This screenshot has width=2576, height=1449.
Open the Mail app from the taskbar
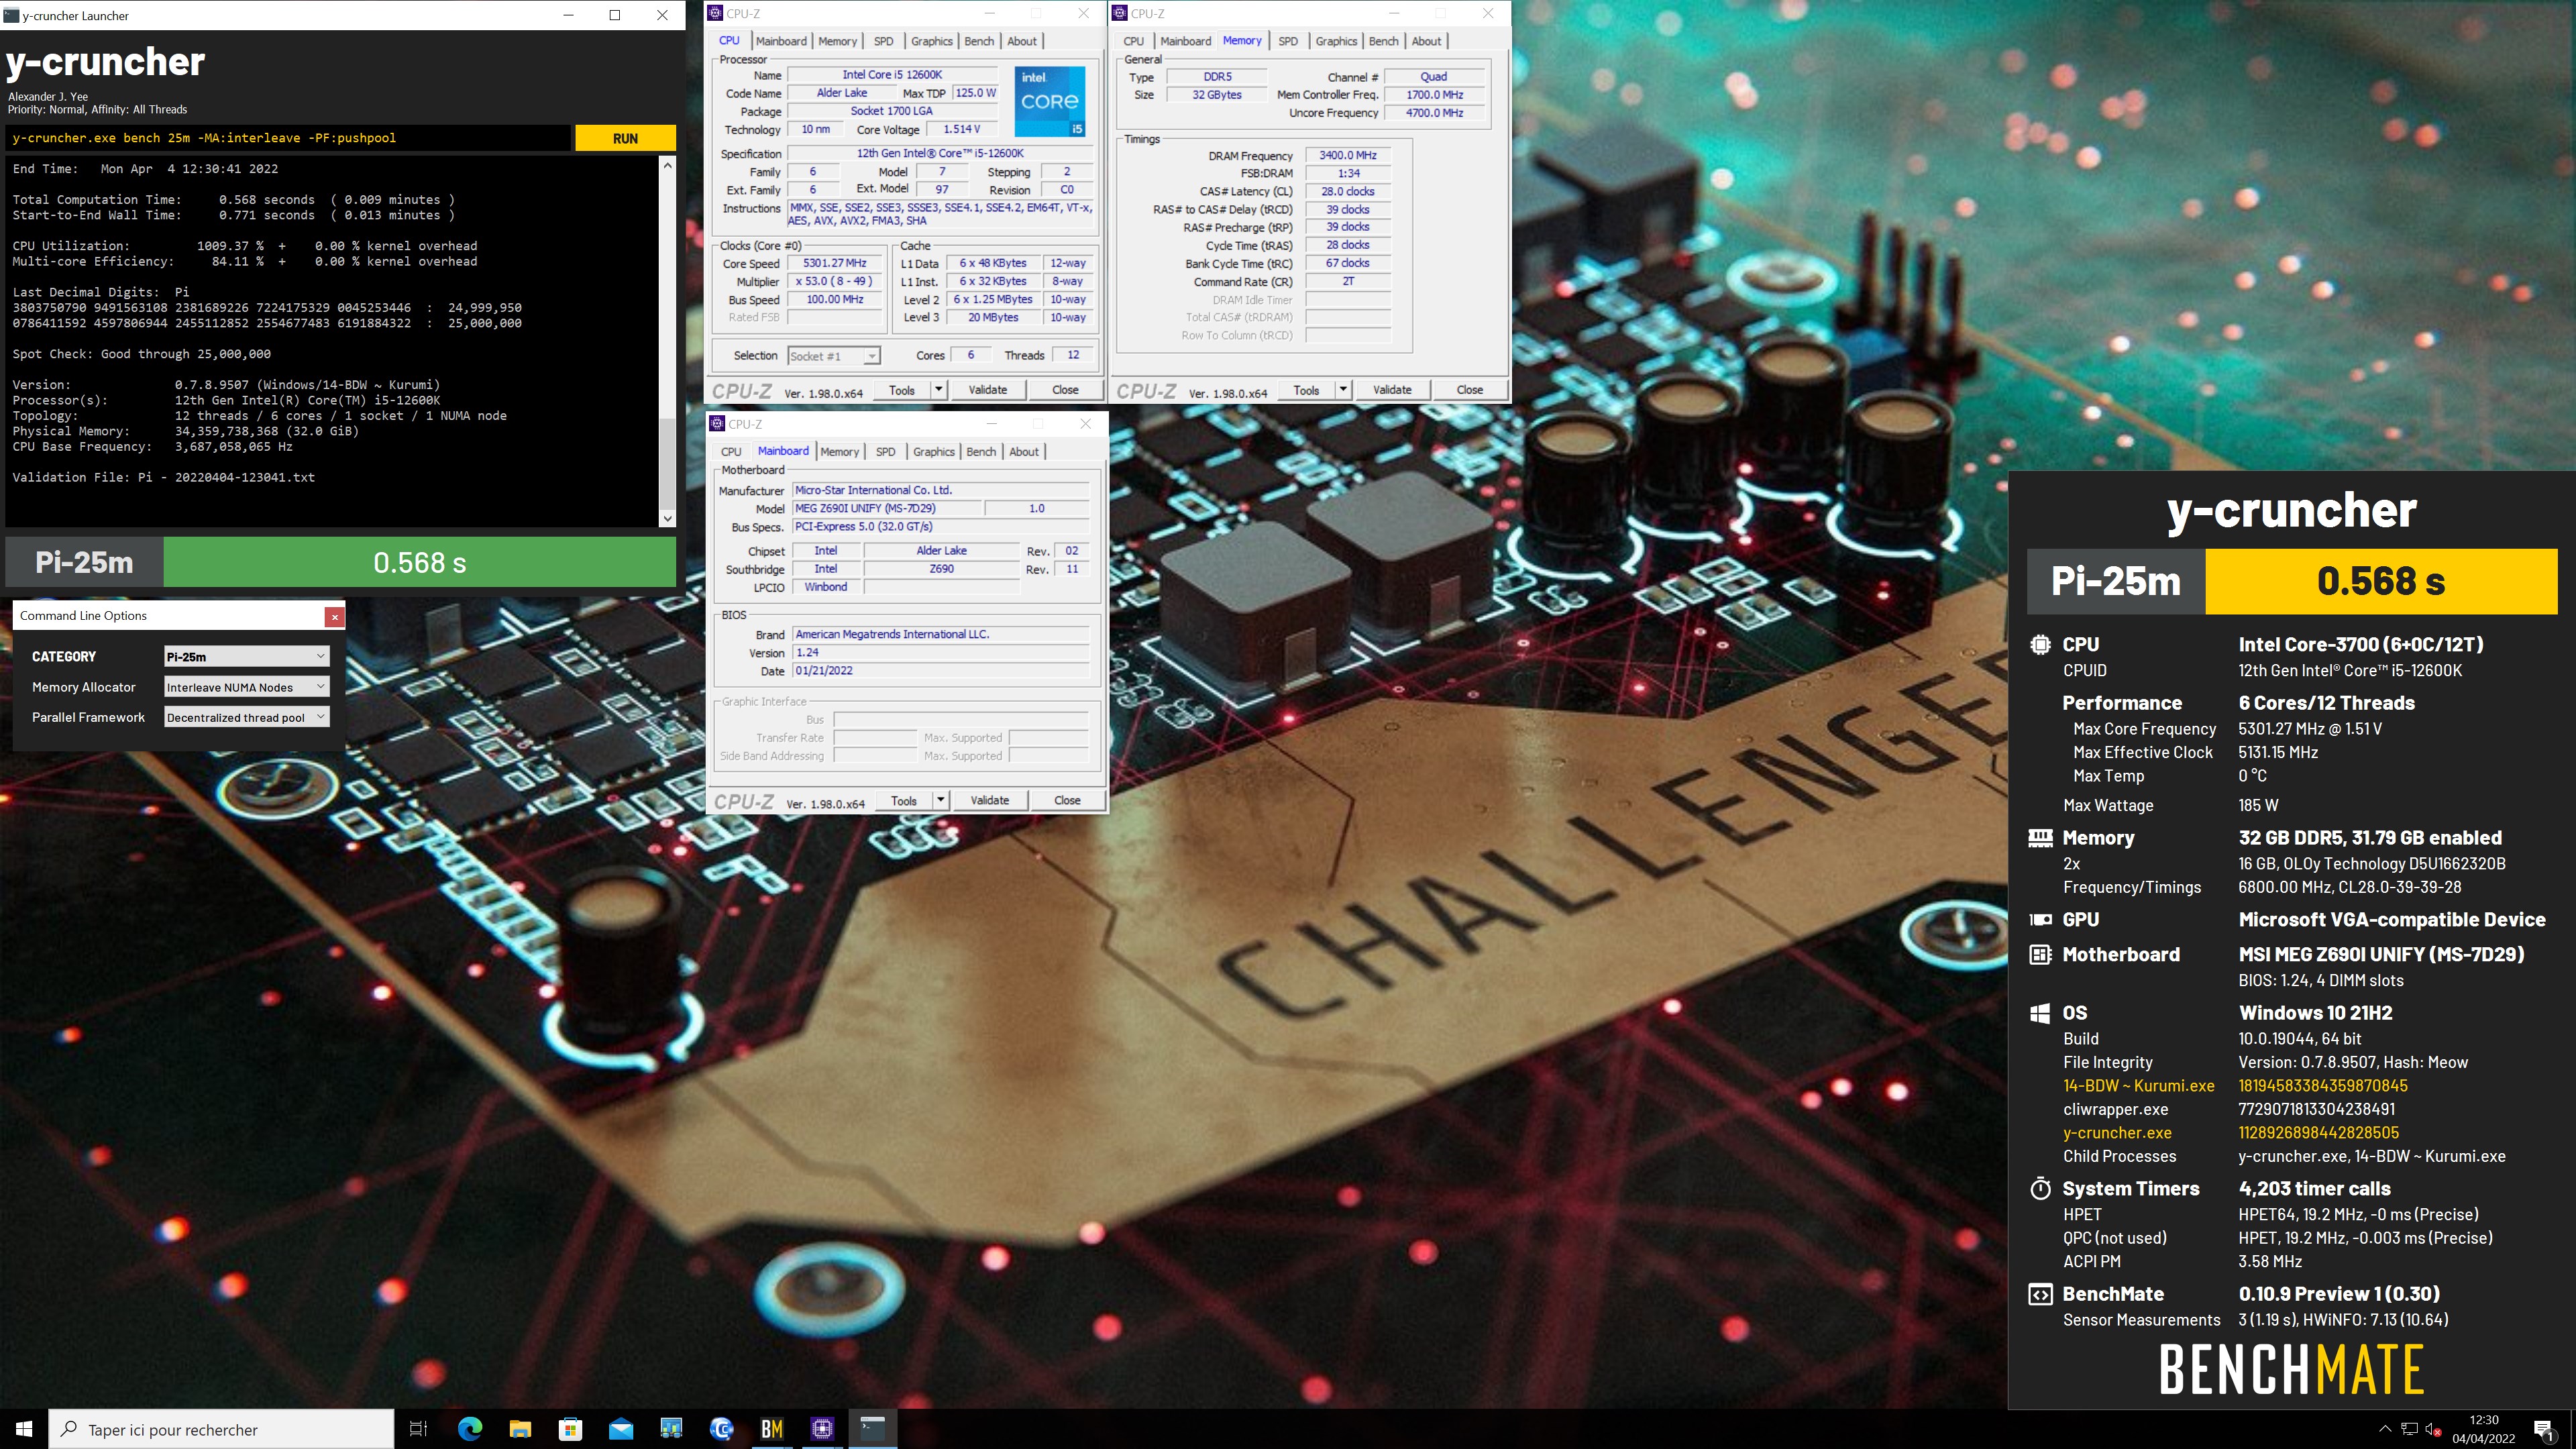[621, 1429]
